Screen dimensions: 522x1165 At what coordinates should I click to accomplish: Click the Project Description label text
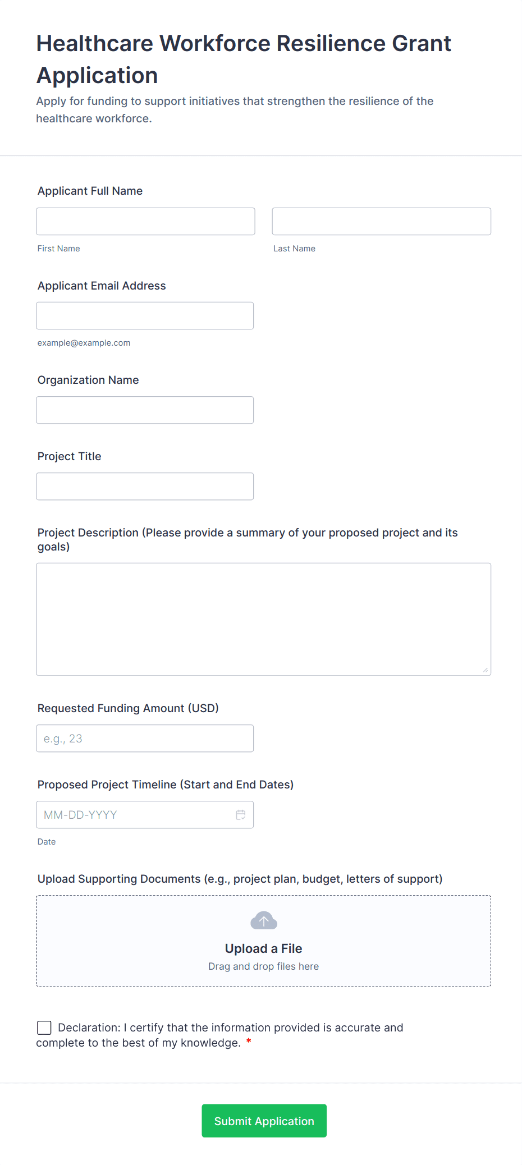247,533
